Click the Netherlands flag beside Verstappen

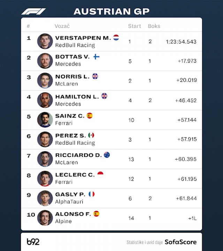(x=116, y=37)
